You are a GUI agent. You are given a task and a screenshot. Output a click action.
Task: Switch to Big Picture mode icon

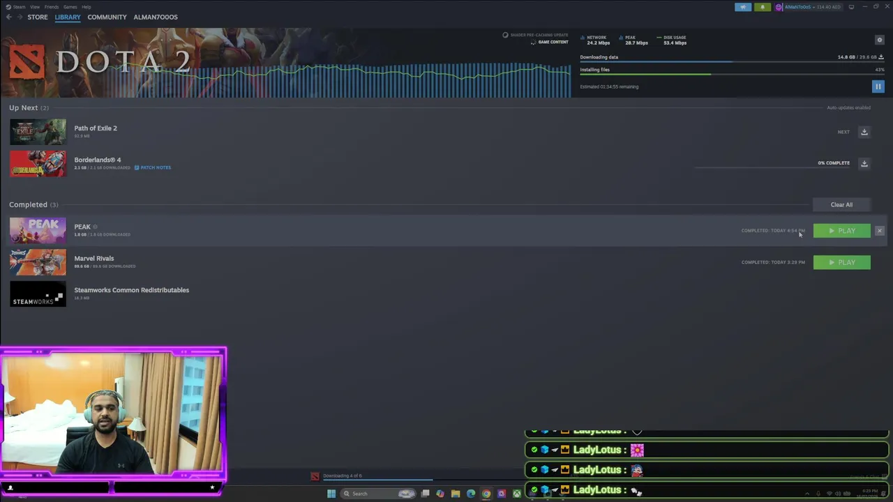[x=851, y=7]
